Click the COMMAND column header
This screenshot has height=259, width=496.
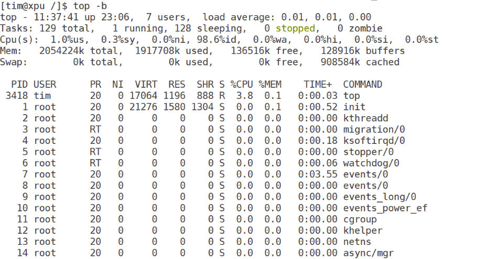pyautogui.click(x=363, y=84)
